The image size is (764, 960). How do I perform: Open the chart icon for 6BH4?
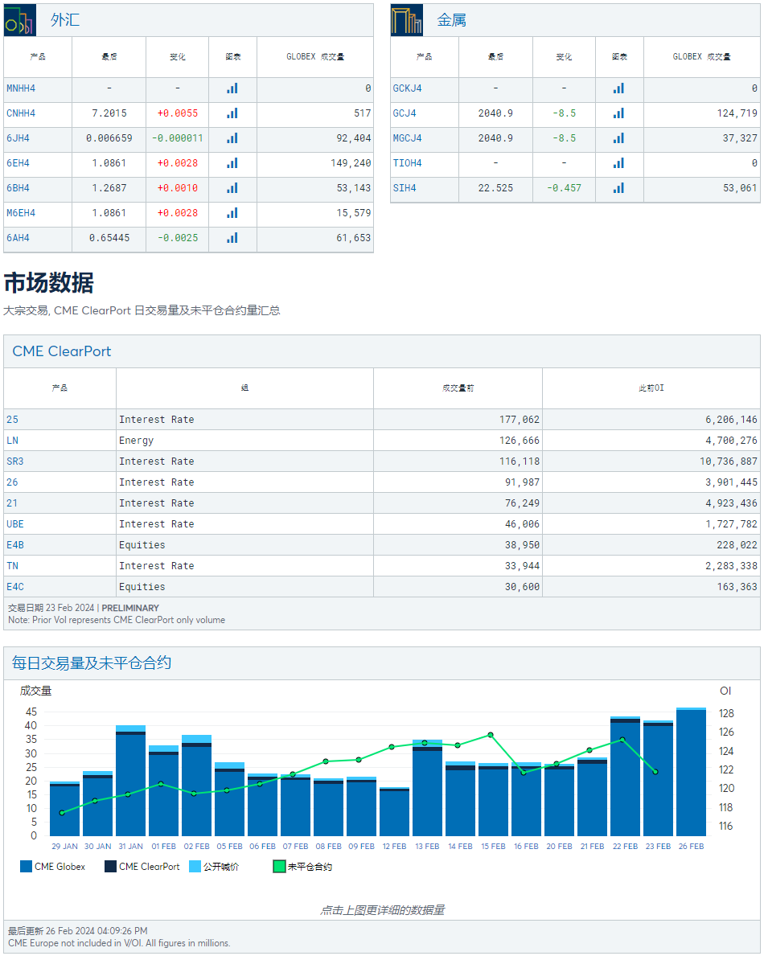pyautogui.click(x=232, y=188)
